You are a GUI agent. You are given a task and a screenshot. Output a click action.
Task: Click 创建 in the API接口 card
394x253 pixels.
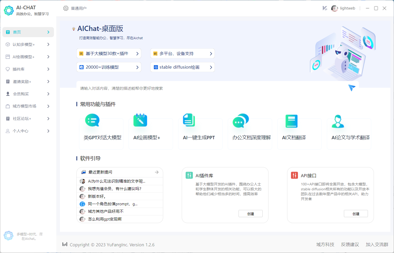click(x=356, y=214)
